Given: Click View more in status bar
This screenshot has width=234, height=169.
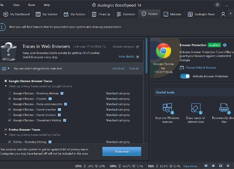Looking at the screenshot, I should click(x=190, y=166).
